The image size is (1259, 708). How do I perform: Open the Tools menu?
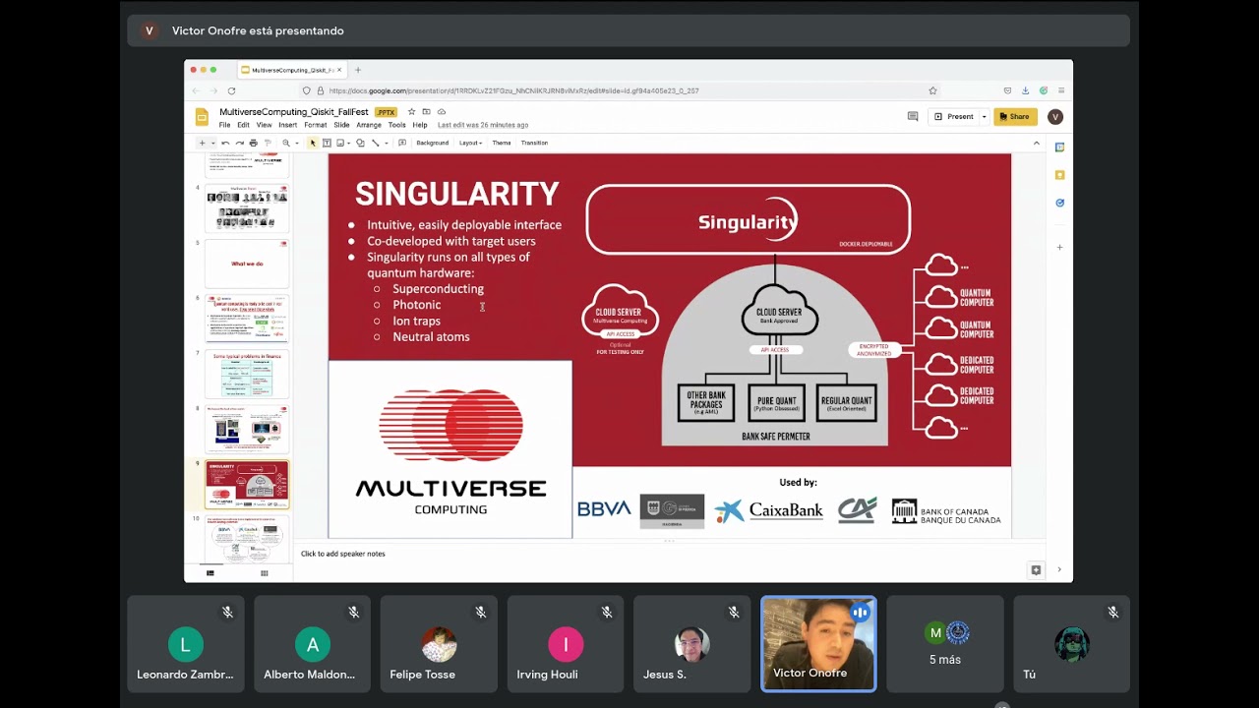(396, 125)
